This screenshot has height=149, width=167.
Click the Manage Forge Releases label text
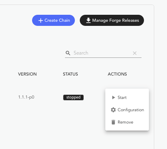pyautogui.click(x=116, y=21)
